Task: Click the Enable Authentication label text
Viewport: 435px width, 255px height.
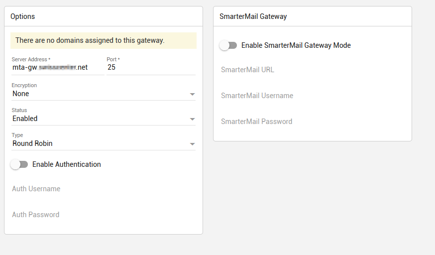Action: (x=67, y=164)
